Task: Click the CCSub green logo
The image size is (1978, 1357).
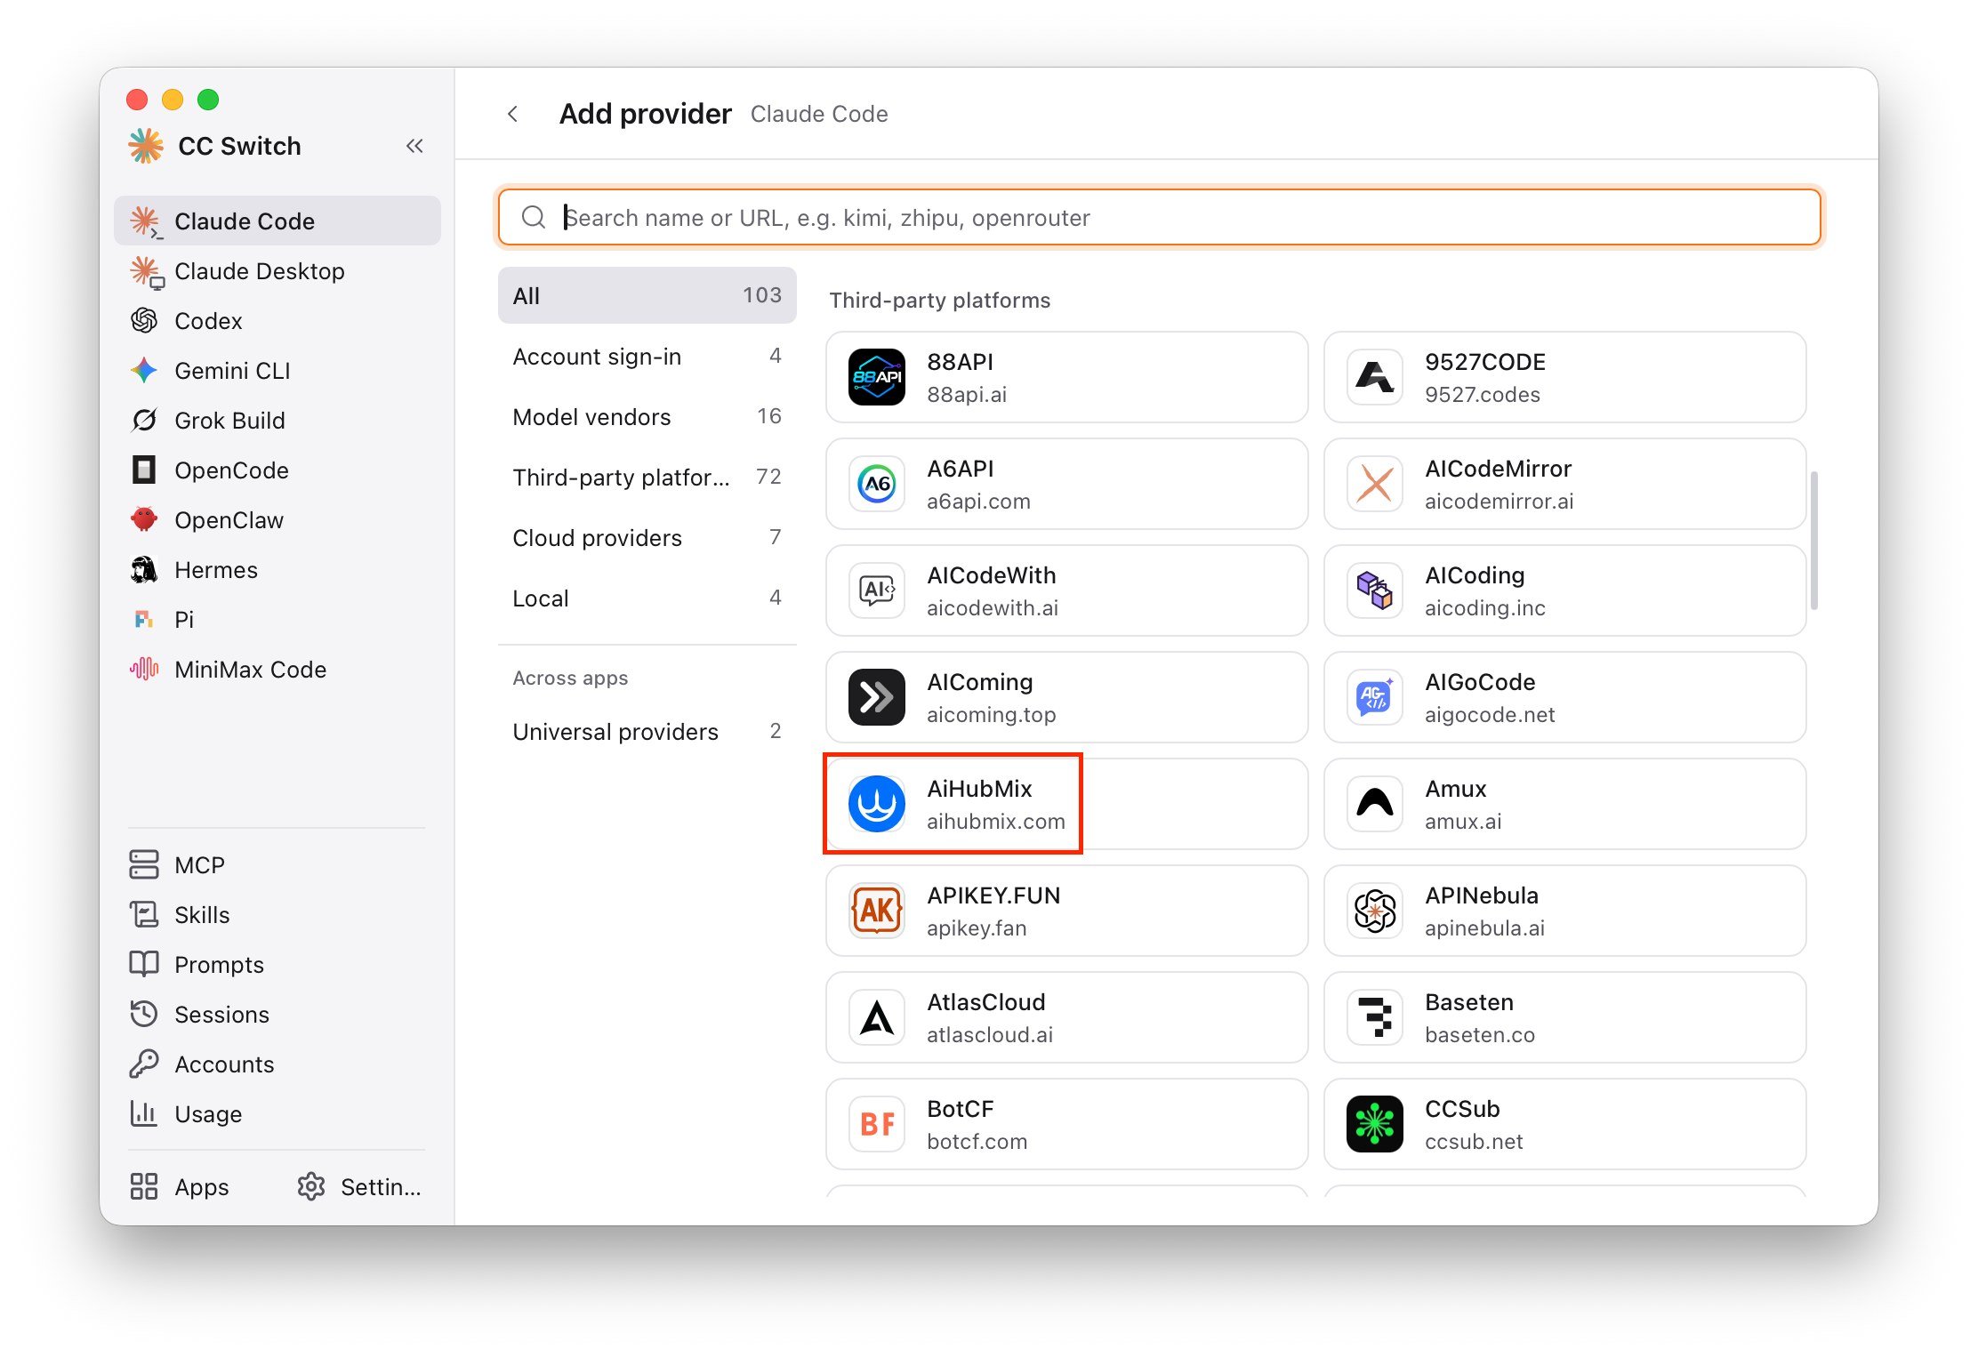Action: coord(1375,1124)
